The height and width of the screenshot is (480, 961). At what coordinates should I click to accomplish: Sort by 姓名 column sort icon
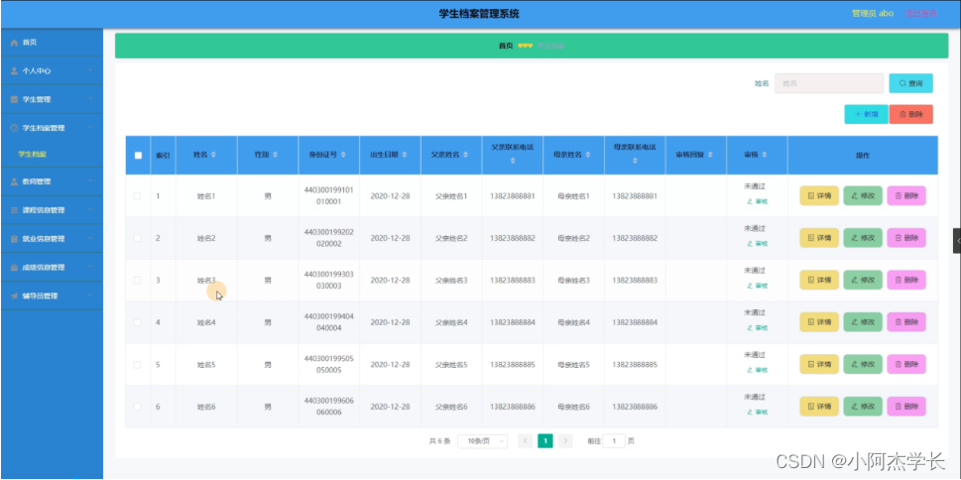click(213, 155)
